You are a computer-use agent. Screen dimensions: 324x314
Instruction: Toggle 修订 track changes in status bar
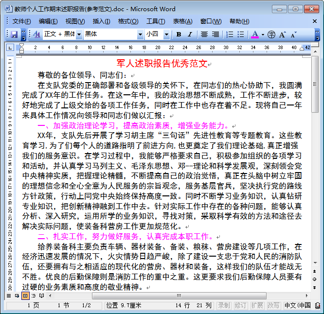coord(240,305)
